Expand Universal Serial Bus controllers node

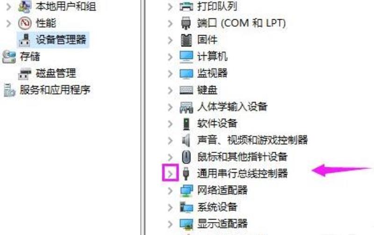[x=170, y=174]
